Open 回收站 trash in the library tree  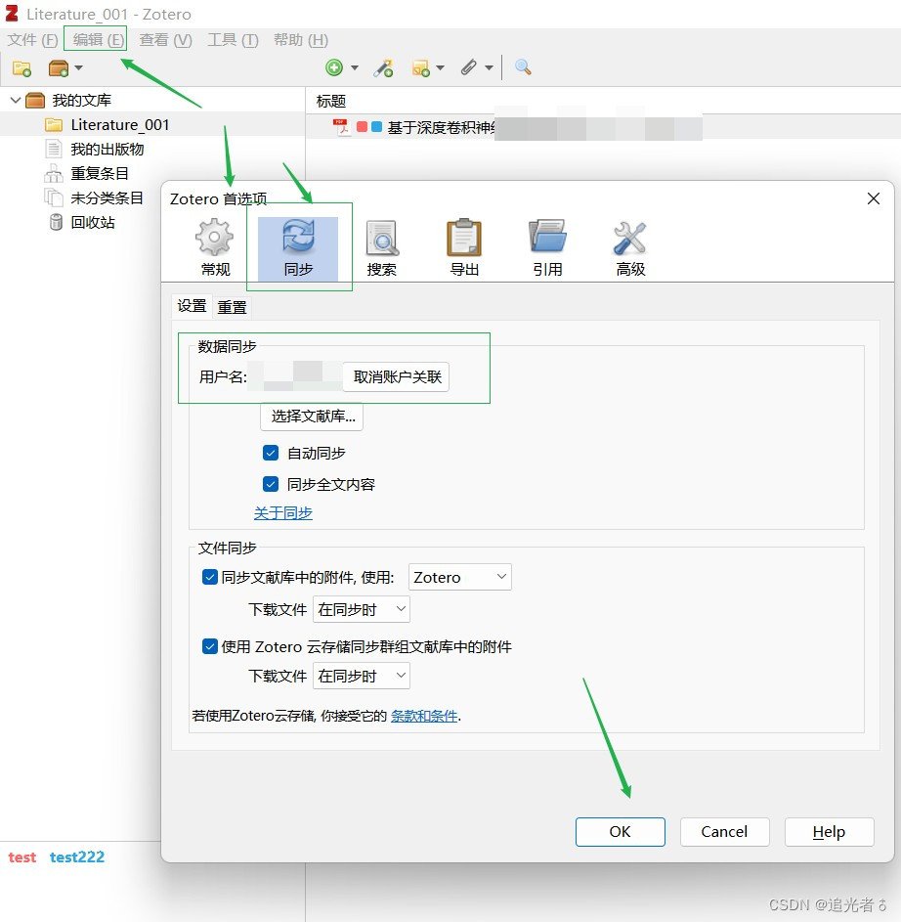click(92, 222)
